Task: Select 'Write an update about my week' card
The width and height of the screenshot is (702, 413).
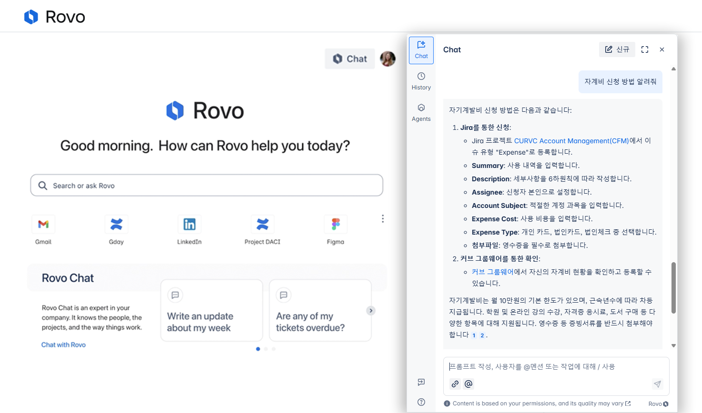Action: pos(212,310)
